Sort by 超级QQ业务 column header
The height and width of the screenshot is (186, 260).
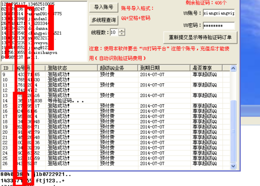(118, 68)
